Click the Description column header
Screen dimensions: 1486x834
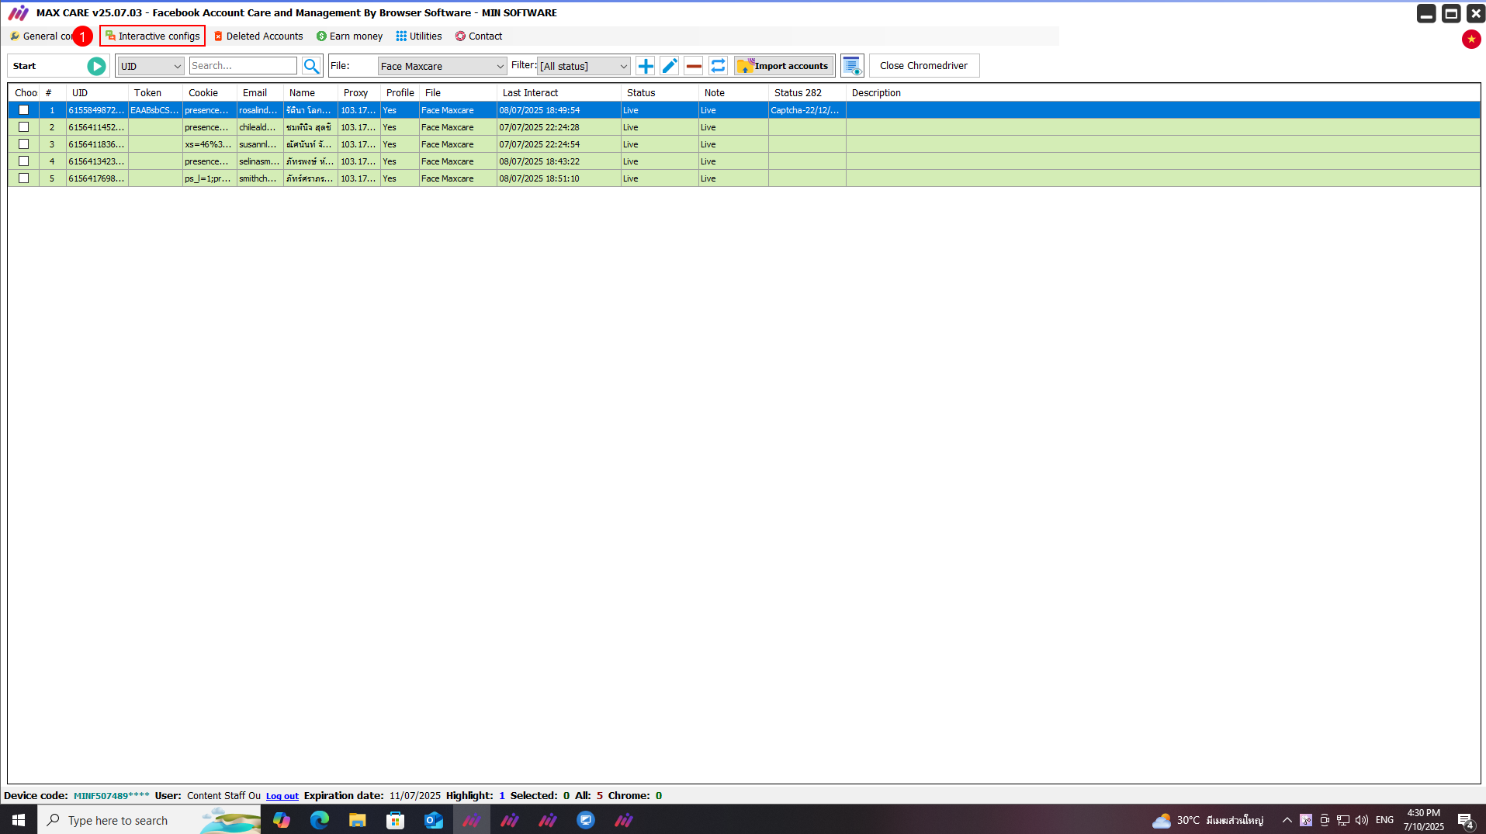[1162, 92]
